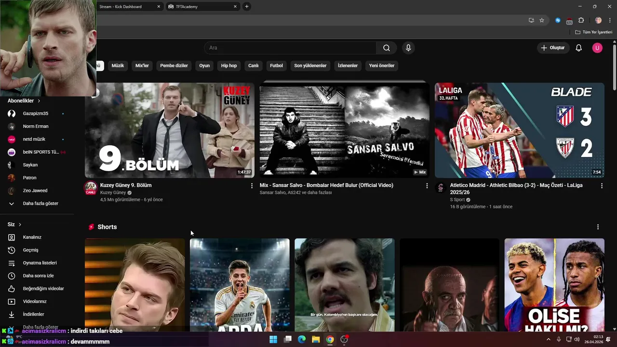Open Kuzey Güney 9. Bölüm title link
Image resolution: width=617 pixels, height=347 pixels.
point(126,185)
